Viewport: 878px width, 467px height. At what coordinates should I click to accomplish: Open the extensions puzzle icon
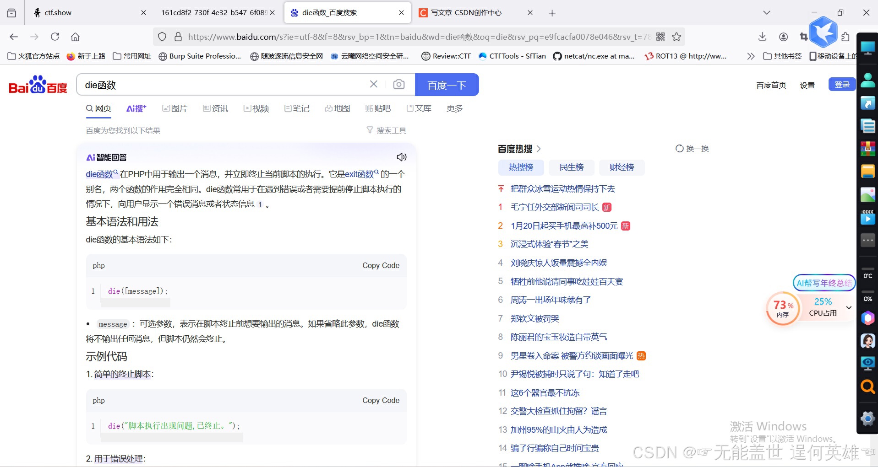point(845,37)
